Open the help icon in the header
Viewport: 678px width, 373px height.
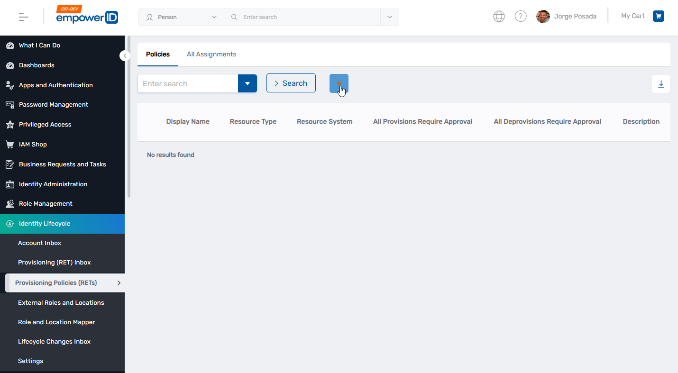521,16
